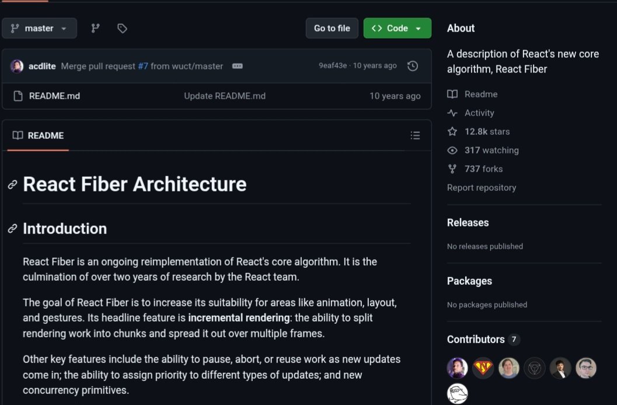Open pull request #7 link
The height and width of the screenshot is (405, 617).
click(x=143, y=66)
